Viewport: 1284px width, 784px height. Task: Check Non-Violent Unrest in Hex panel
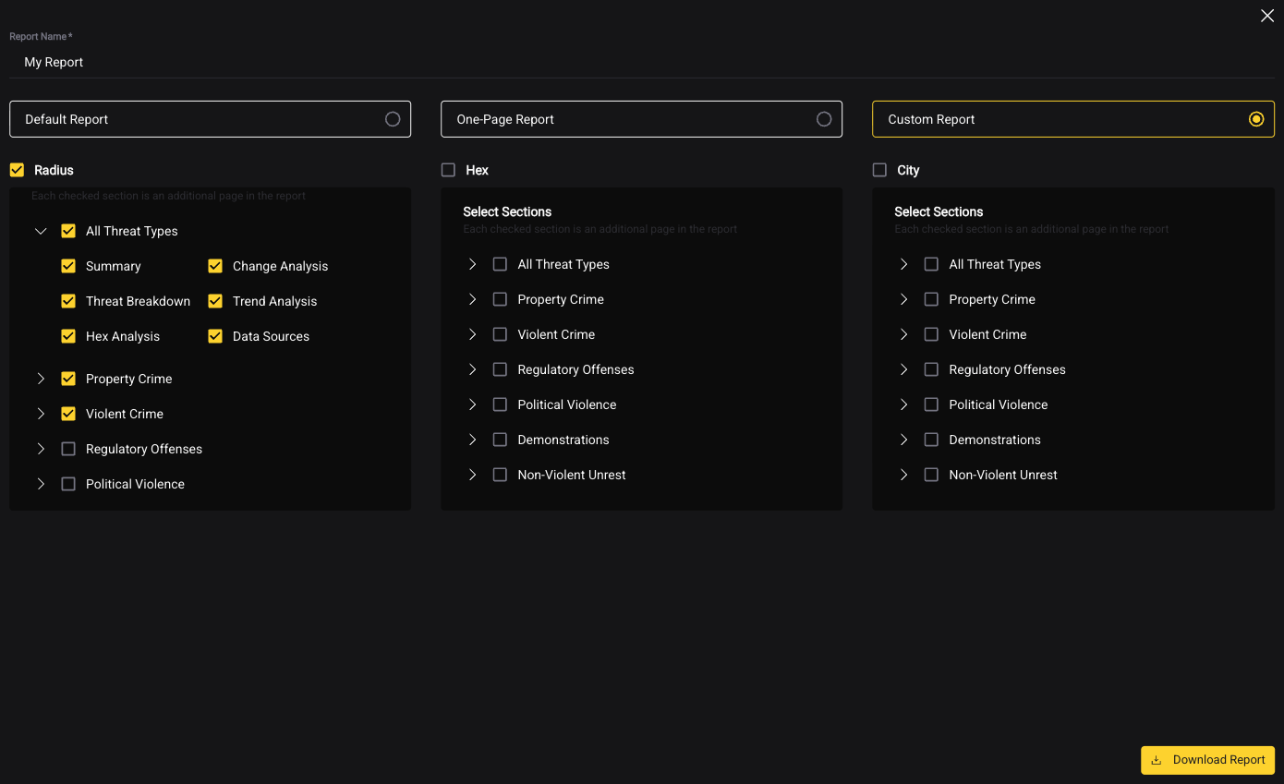point(500,475)
